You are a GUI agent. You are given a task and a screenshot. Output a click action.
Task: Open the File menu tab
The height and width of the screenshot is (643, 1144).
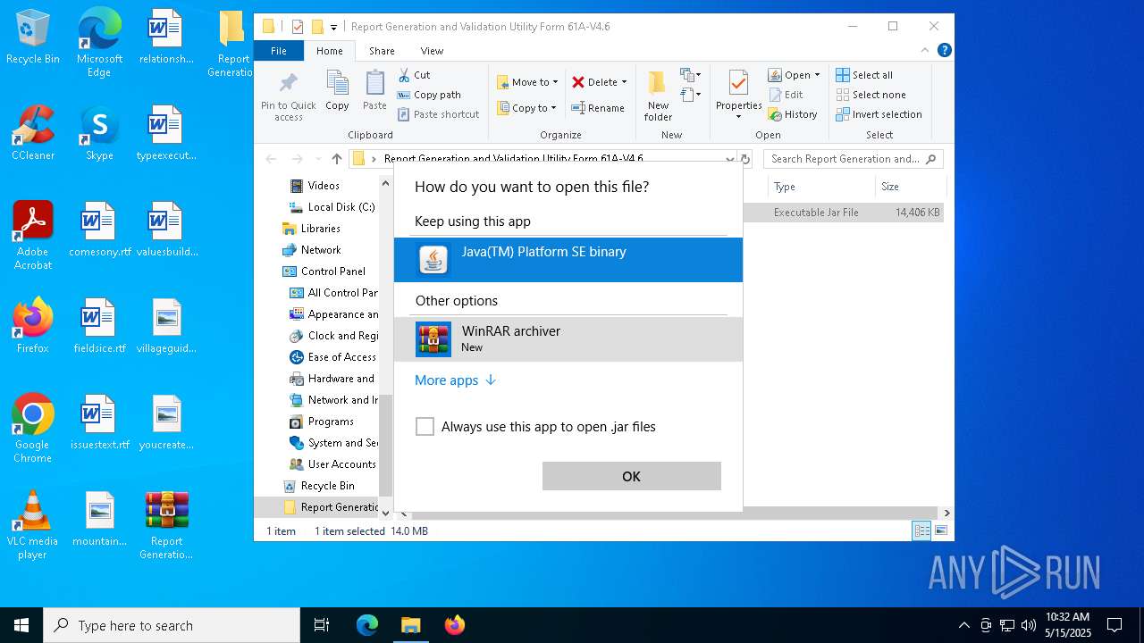point(279,51)
